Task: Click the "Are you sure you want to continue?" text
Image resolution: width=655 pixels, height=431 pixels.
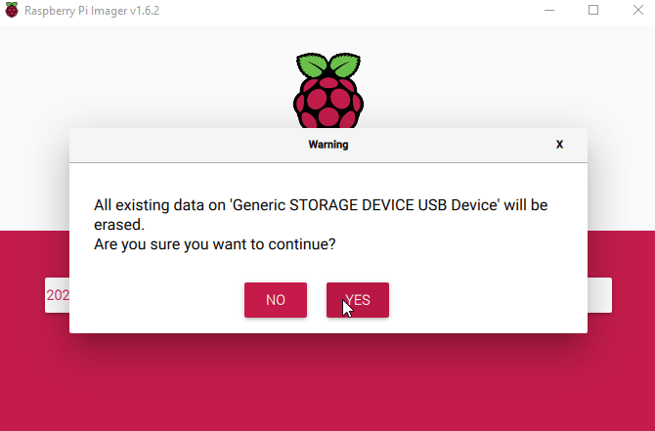Action: tap(214, 244)
